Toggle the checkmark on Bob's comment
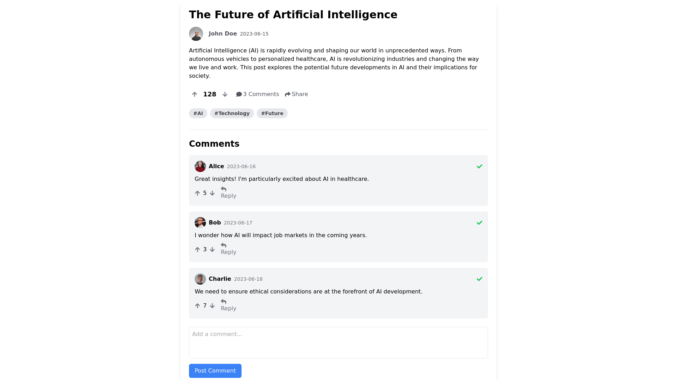677x380 pixels. pyautogui.click(x=480, y=223)
